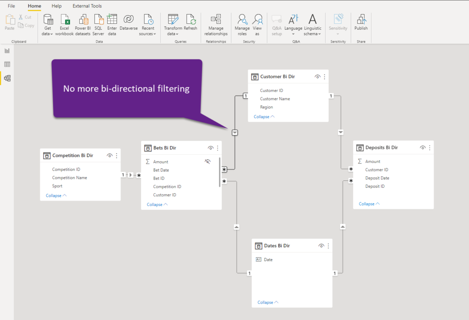The width and height of the screenshot is (469, 320).
Task: Refresh the data model
Action: coord(191,22)
